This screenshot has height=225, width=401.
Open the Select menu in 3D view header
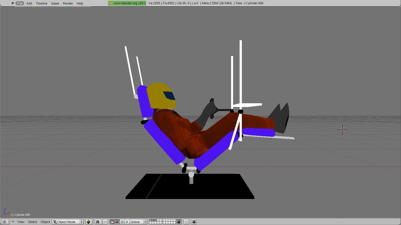[x=32, y=222]
